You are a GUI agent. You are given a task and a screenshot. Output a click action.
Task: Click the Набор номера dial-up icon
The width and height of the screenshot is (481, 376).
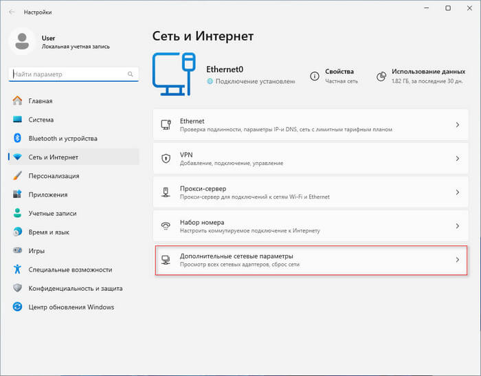(x=166, y=225)
